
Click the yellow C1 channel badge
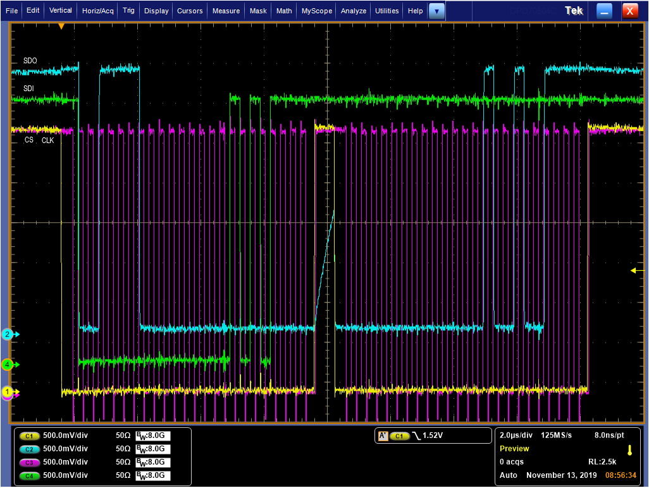tap(29, 436)
